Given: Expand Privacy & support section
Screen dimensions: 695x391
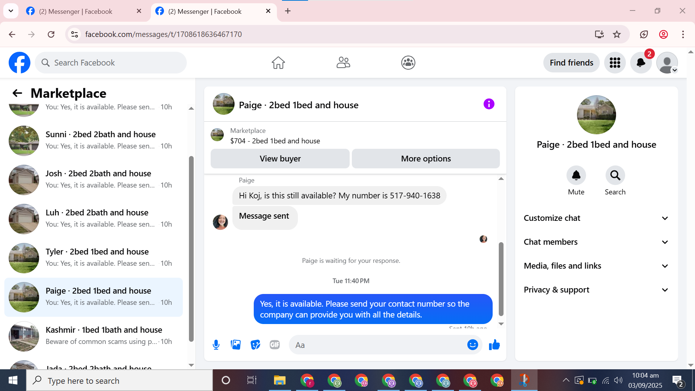Looking at the screenshot, I should 596,290.
